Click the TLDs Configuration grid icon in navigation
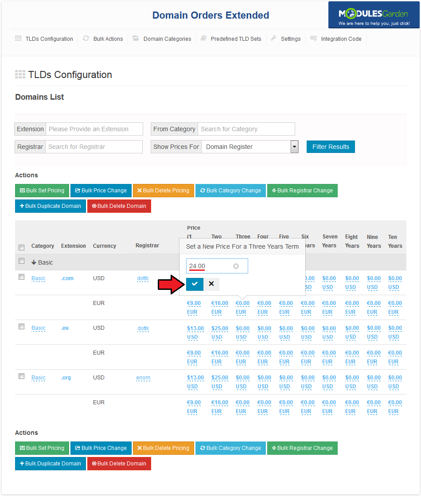Screen dimensions: 421x496 [18, 38]
